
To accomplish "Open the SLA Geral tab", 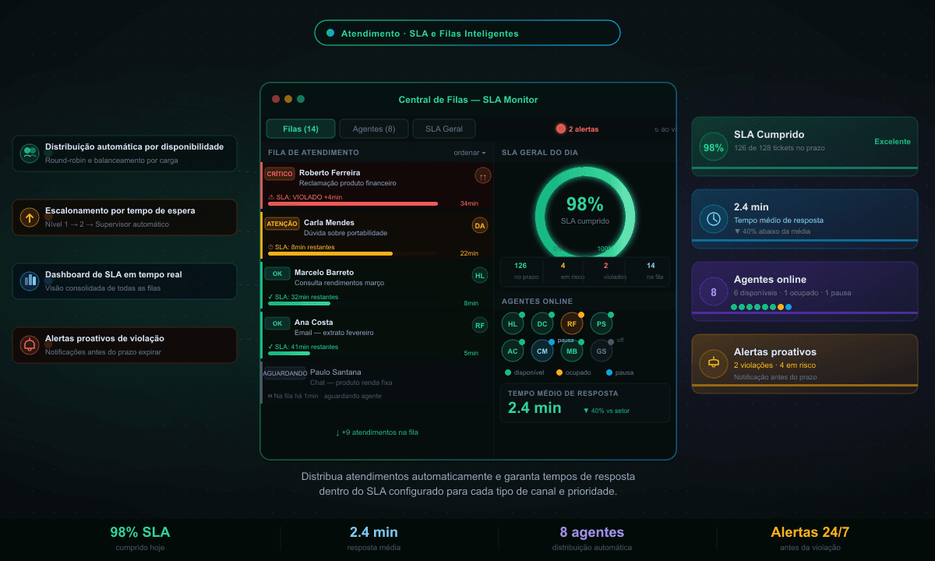I will (443, 129).
